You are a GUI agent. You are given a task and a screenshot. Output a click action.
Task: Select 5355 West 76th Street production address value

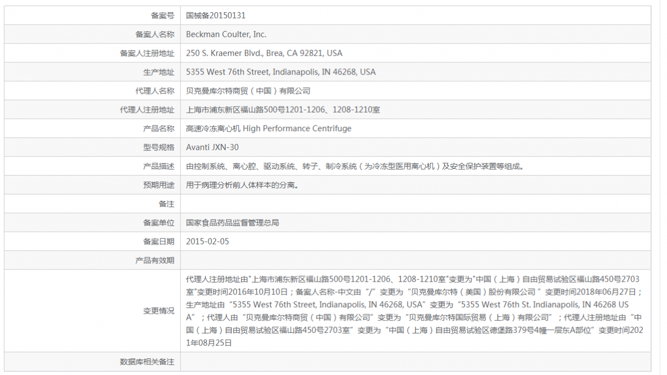[281, 72]
